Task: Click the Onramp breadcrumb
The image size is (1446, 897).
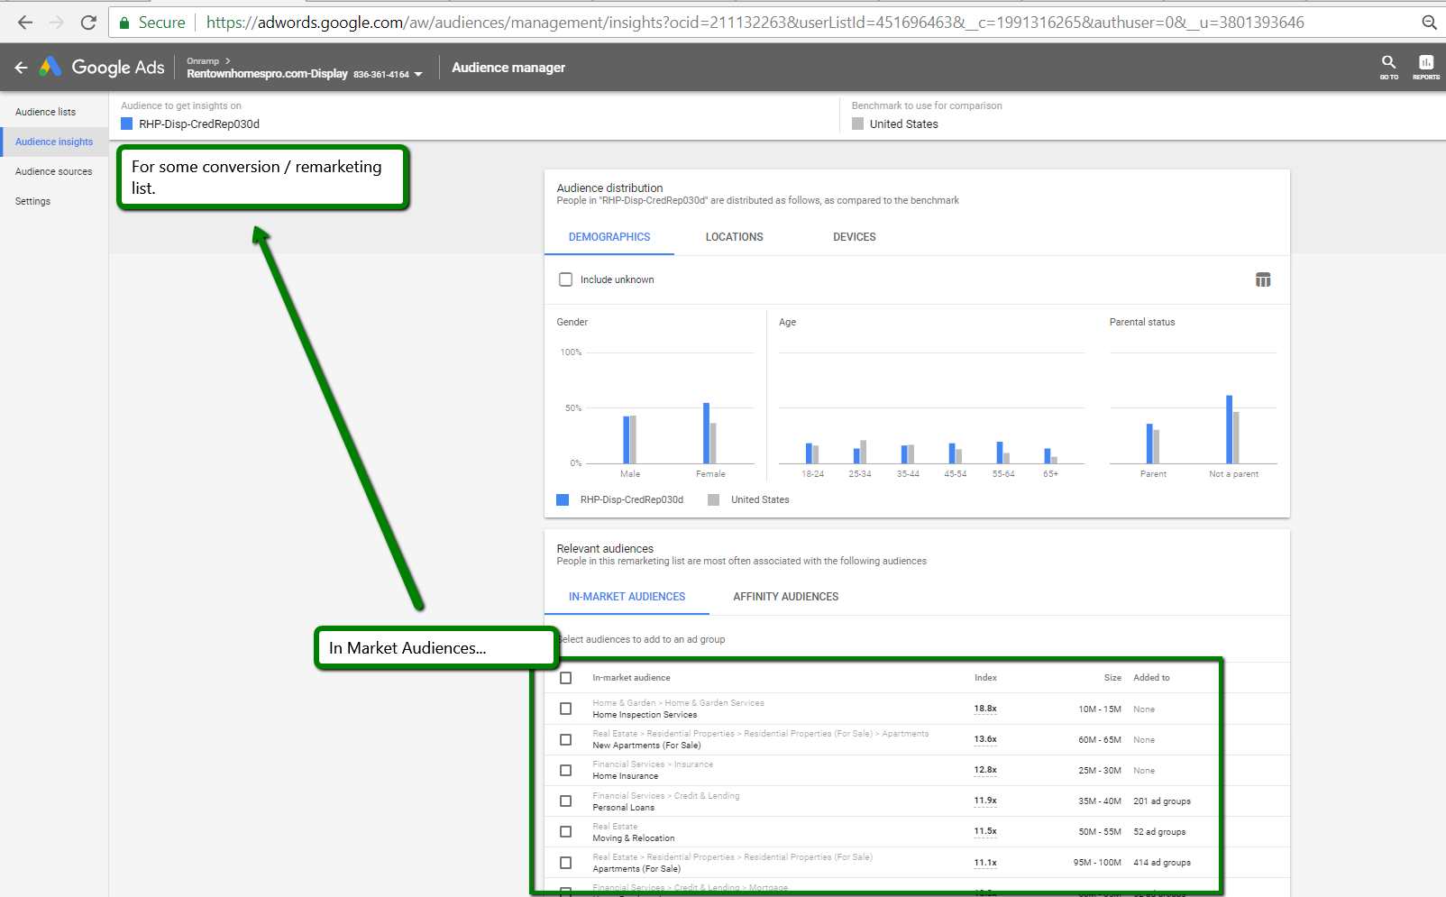Action: tap(203, 61)
